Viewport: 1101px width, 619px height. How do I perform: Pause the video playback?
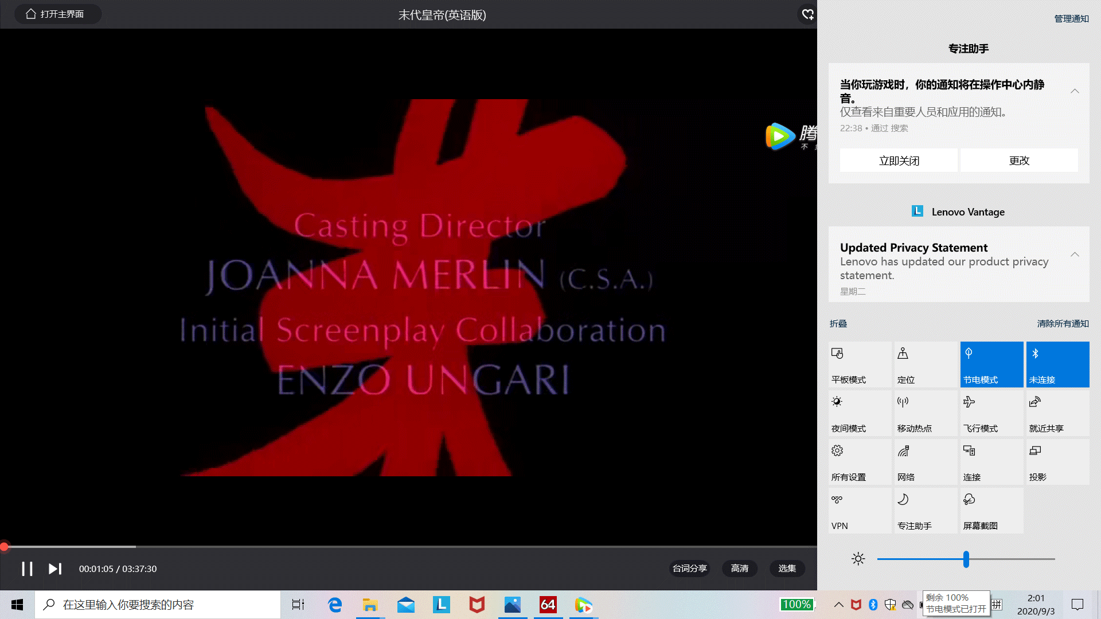click(27, 569)
